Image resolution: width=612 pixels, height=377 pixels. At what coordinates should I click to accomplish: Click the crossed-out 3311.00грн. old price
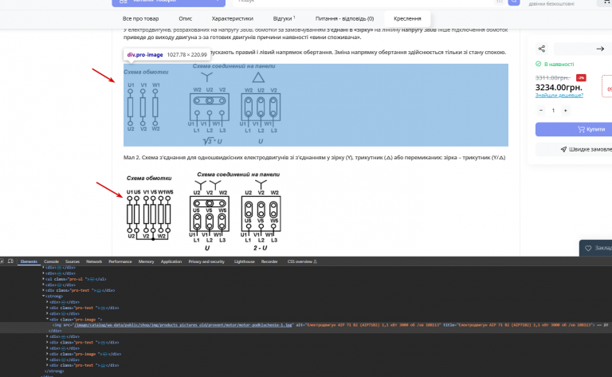[552, 77]
